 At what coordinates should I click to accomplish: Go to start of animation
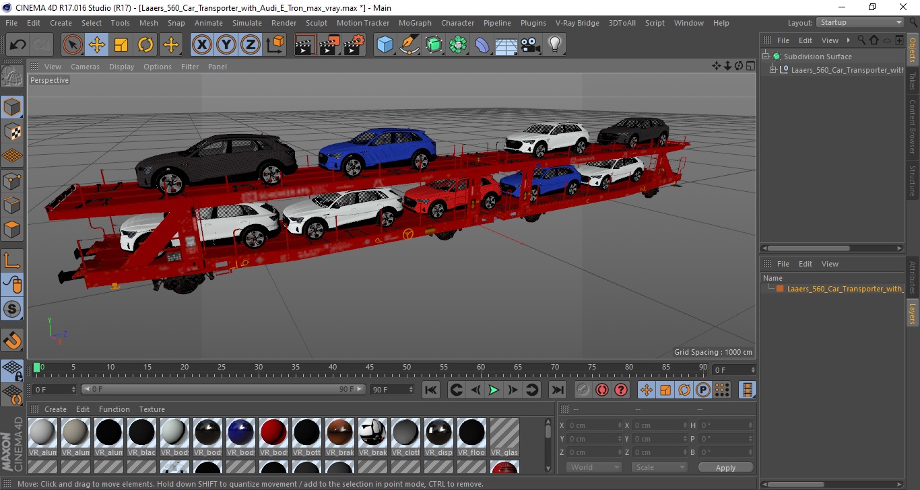(431, 390)
